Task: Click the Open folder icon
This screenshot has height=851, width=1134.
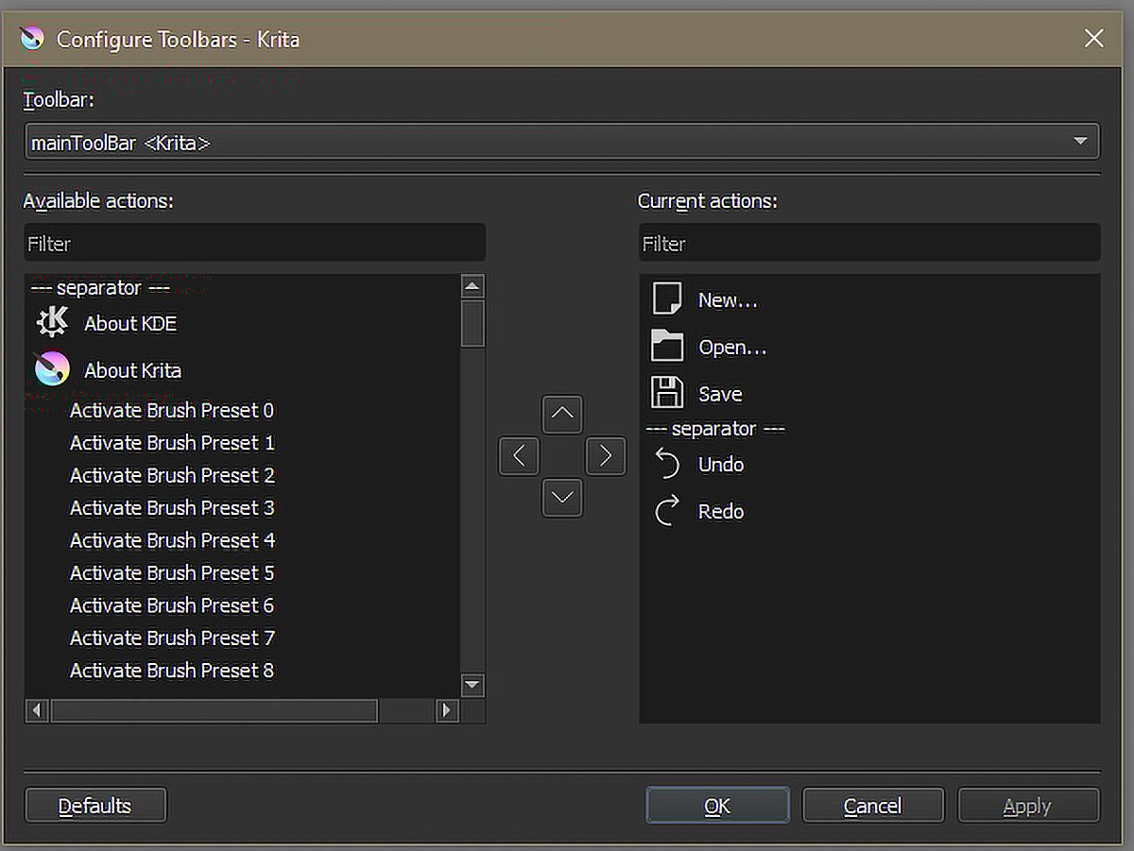Action: (667, 347)
